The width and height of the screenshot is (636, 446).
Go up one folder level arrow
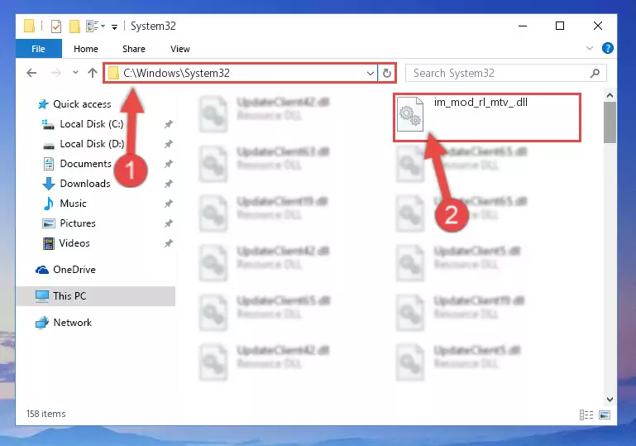[93, 73]
